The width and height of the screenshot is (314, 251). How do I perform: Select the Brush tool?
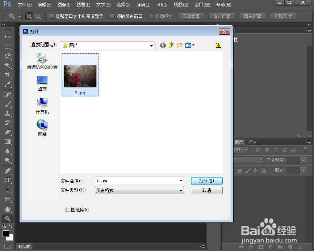pos(8,104)
